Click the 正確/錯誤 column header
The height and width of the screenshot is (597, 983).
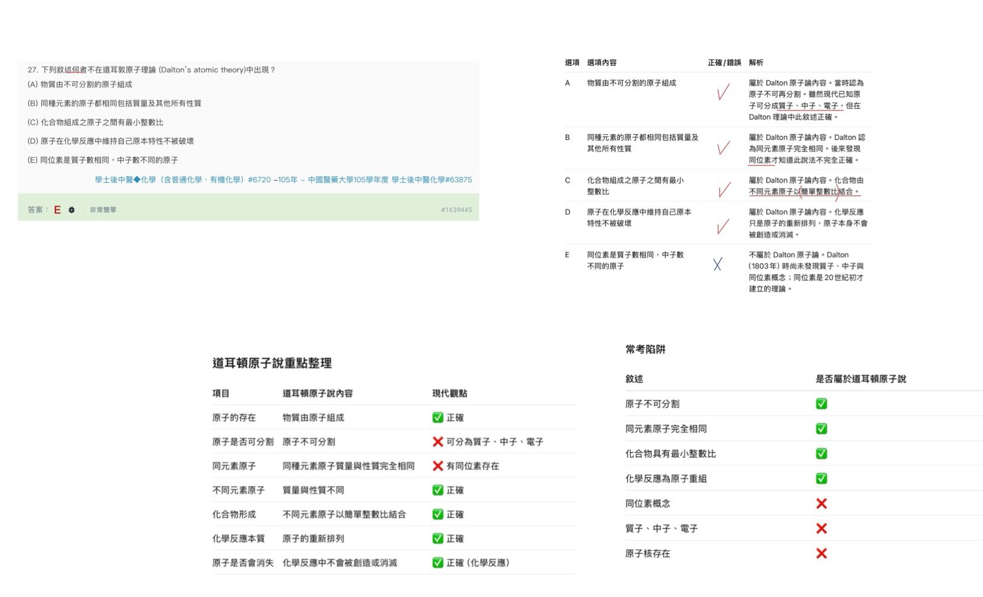tap(724, 63)
